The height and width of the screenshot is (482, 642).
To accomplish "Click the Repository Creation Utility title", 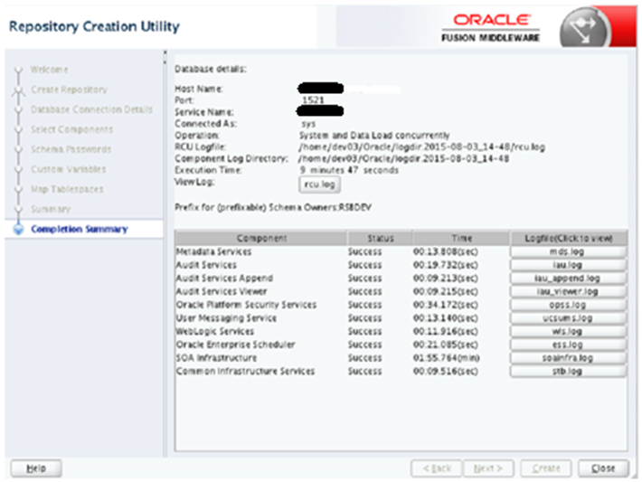I will (94, 26).
